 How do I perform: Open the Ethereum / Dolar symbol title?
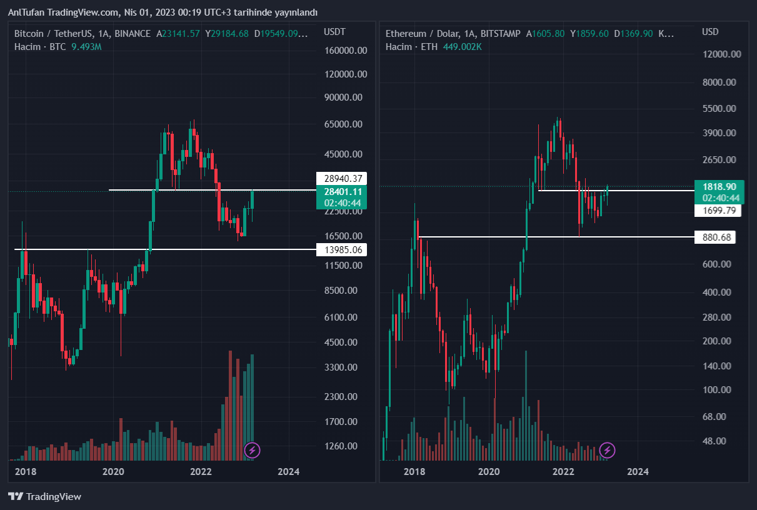click(453, 34)
